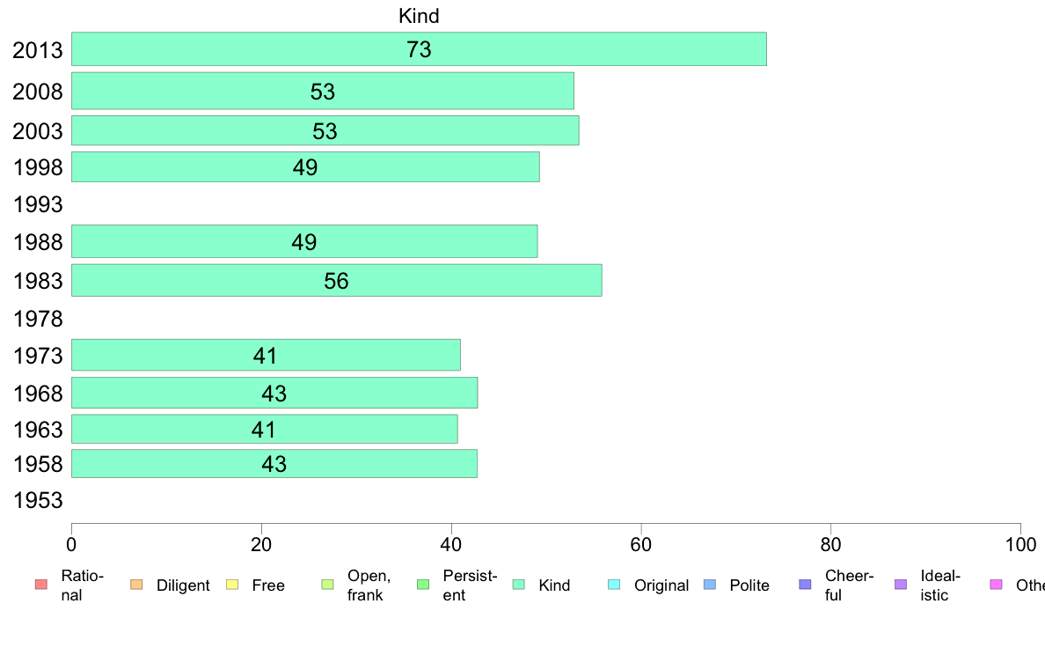Click the 1998 bar showing 49
1045x648 pixels.
pos(305,166)
